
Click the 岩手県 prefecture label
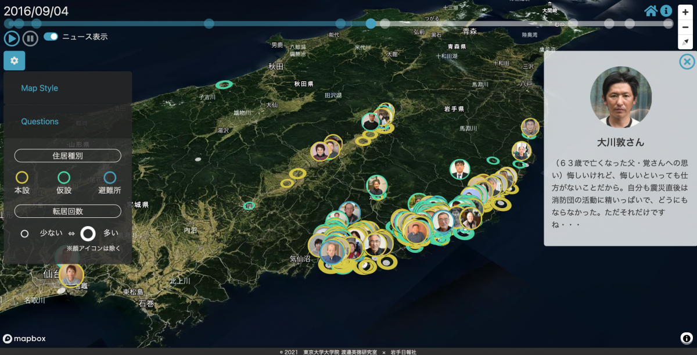[454, 109]
